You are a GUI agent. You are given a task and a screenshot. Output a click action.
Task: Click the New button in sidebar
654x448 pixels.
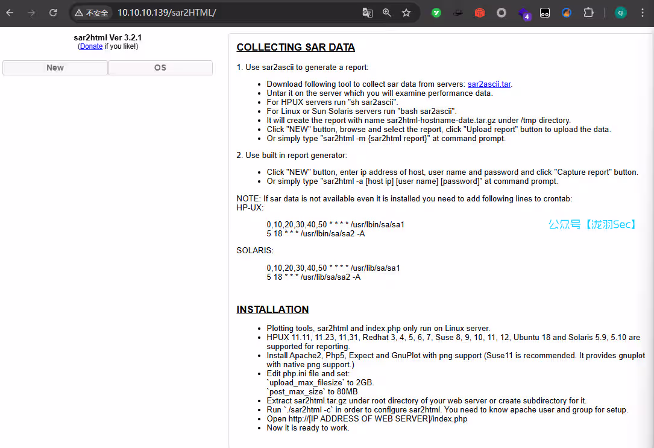pyautogui.click(x=55, y=68)
